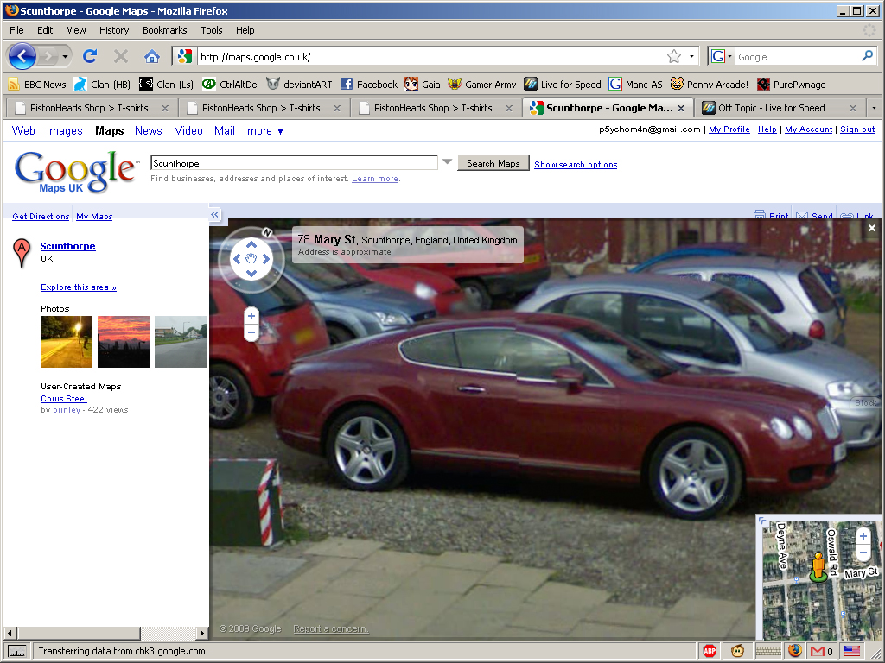Open the history dropdown next to back/forward
The height and width of the screenshot is (663, 885).
[66, 56]
